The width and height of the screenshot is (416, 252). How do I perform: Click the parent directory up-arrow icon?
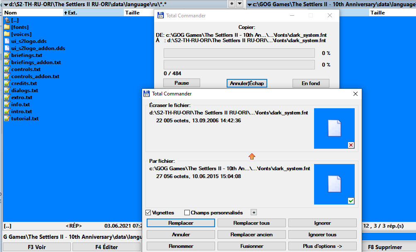(7, 20)
